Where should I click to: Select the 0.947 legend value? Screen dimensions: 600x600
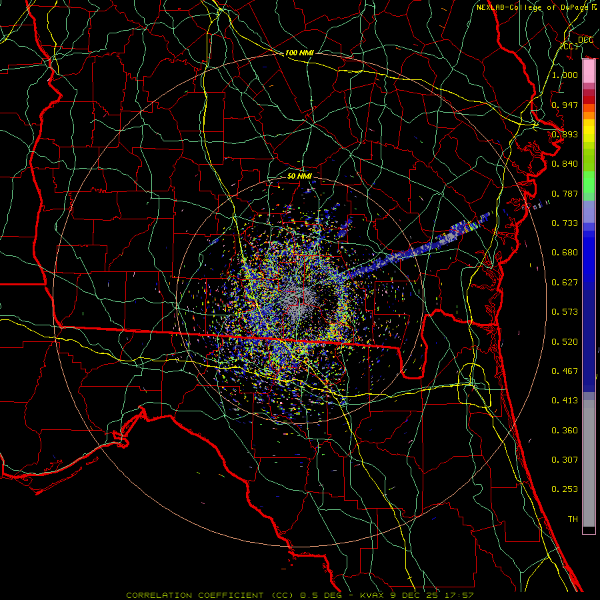[565, 105]
